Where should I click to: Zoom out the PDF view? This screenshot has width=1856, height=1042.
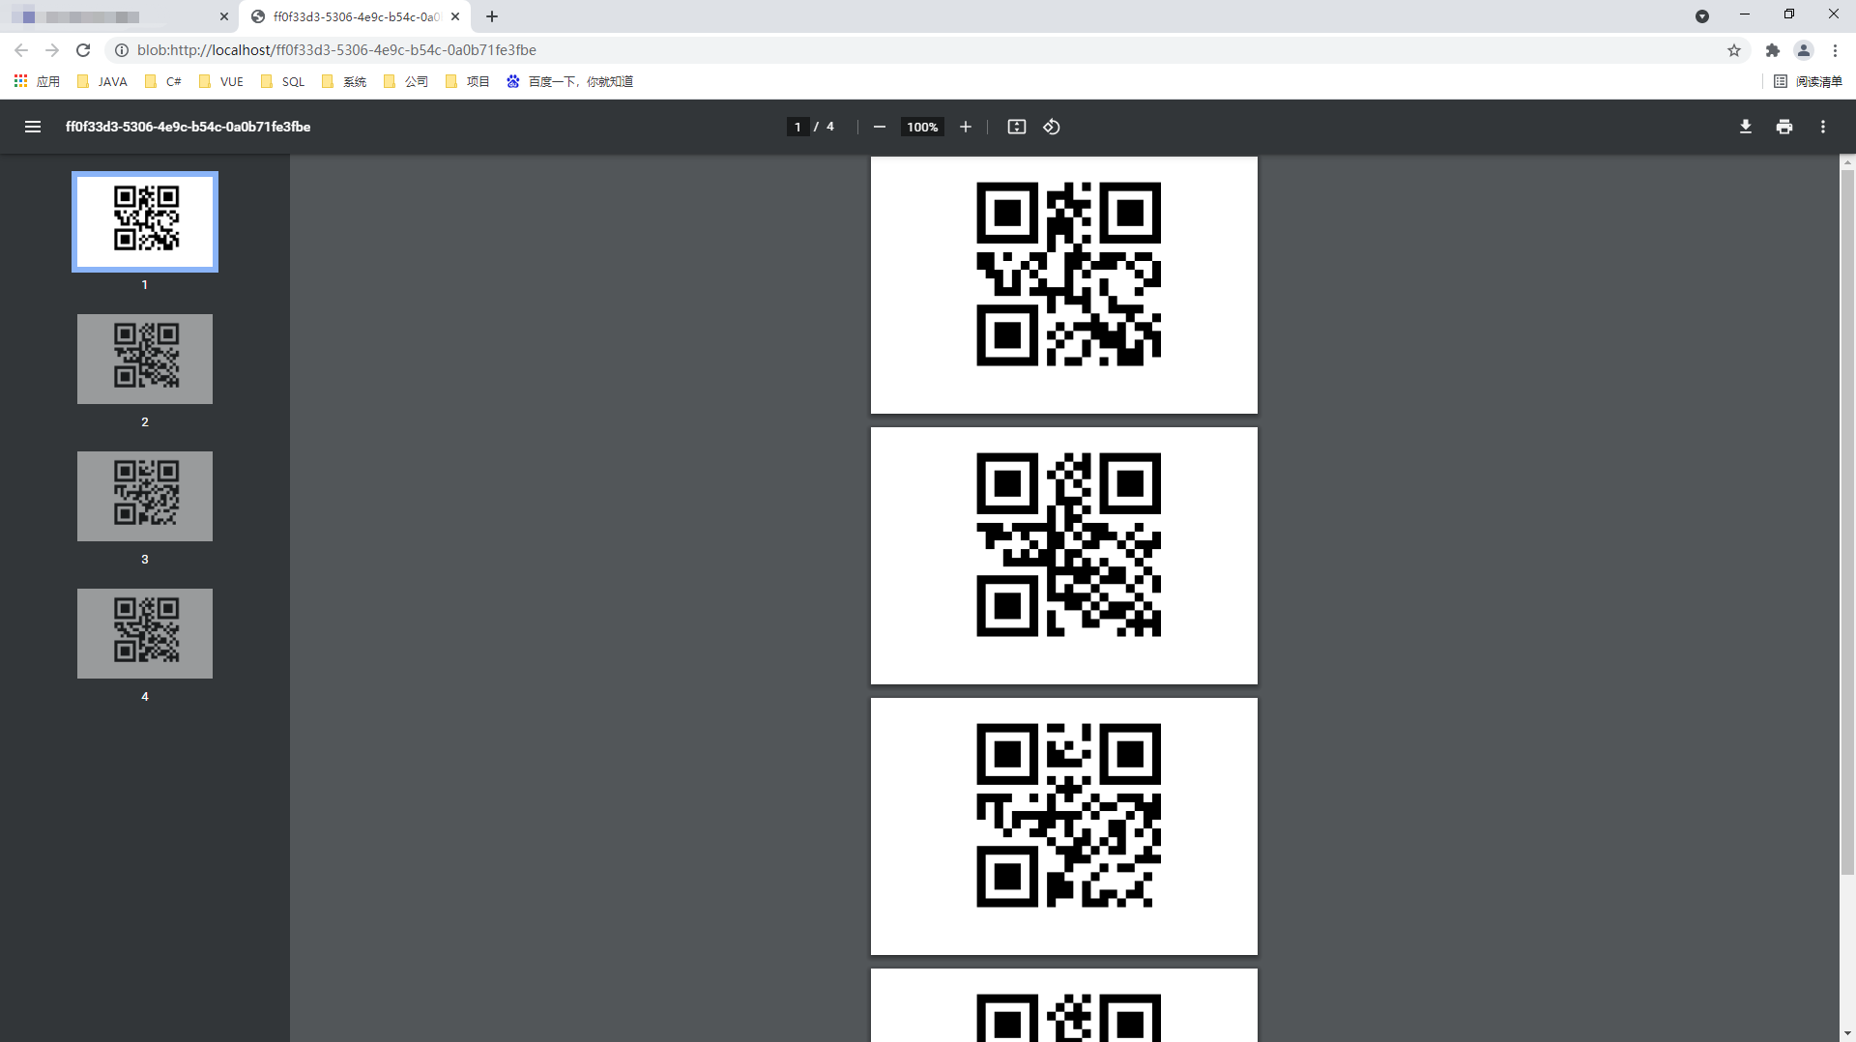(879, 127)
